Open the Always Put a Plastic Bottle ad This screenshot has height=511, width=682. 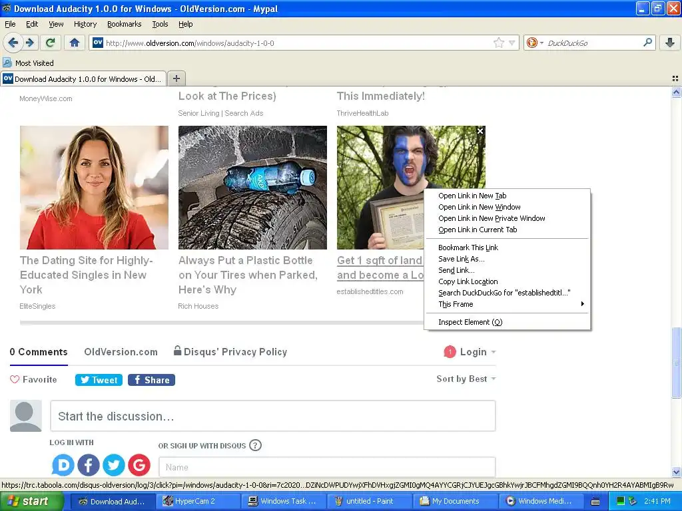[248, 275]
